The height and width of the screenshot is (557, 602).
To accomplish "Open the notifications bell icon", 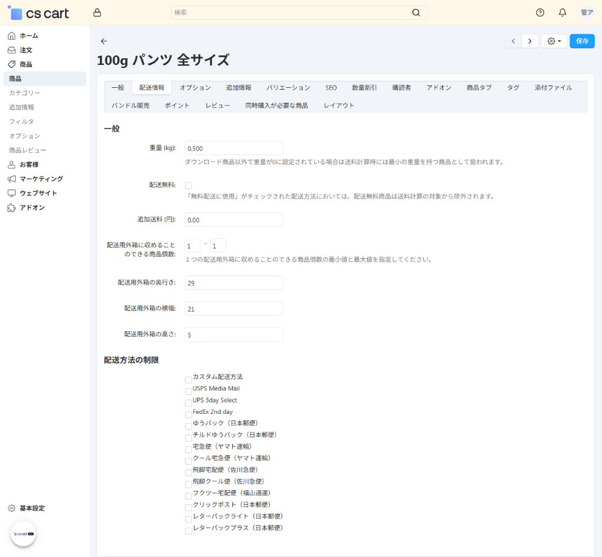I will [x=562, y=13].
